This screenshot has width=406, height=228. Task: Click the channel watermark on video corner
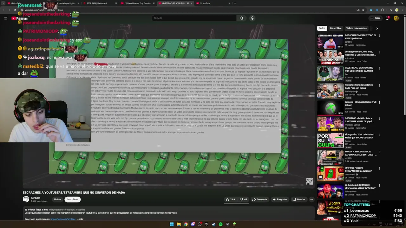(309, 181)
